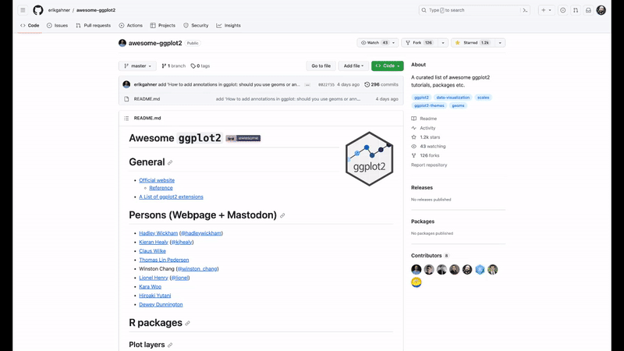Open the hamburger navigation menu
The height and width of the screenshot is (351, 624).
tap(23, 10)
